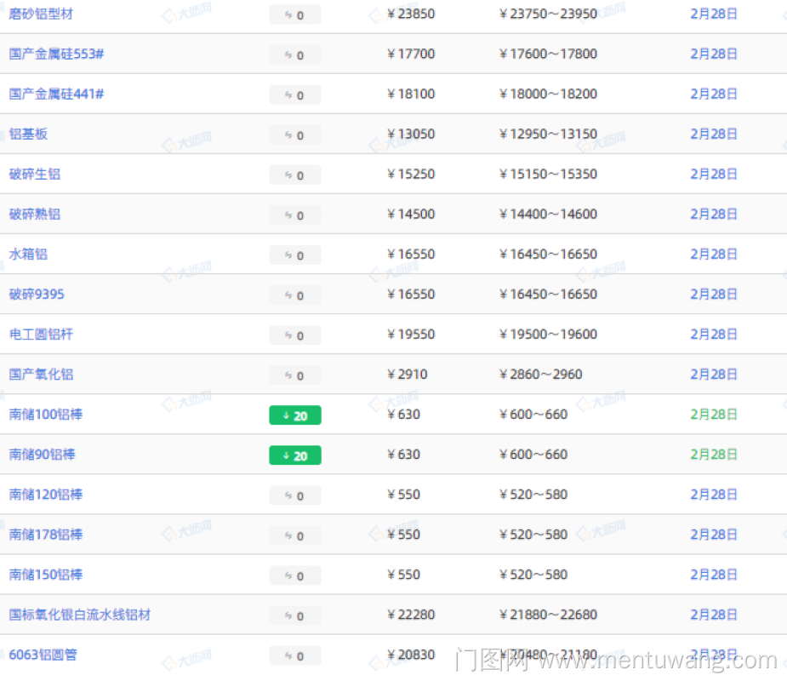Open the 南储178铝棒 product link
787x681 pixels.
click(x=46, y=535)
